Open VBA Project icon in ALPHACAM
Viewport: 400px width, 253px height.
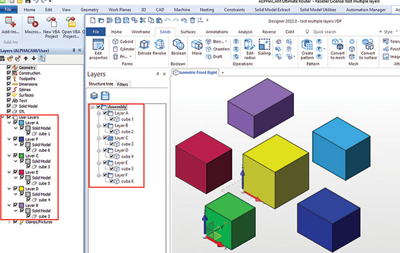pyautogui.click(x=71, y=27)
